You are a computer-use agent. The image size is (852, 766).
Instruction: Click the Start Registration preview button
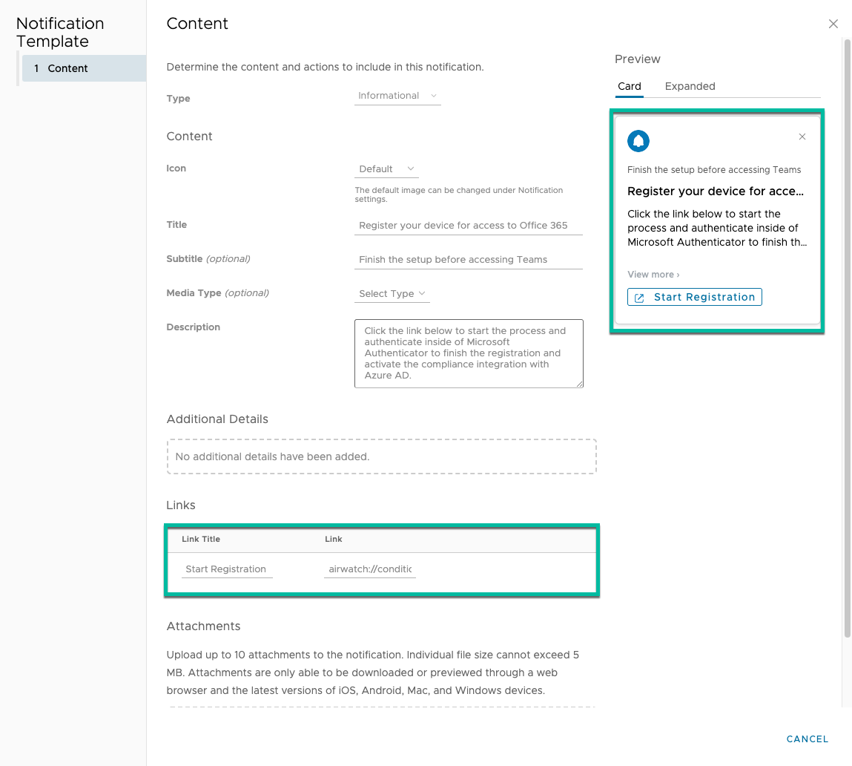coord(695,297)
